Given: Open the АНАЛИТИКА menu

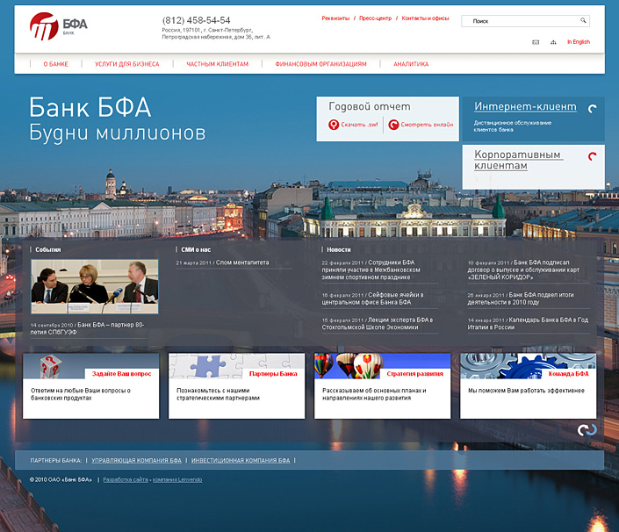Looking at the screenshot, I should point(411,64).
